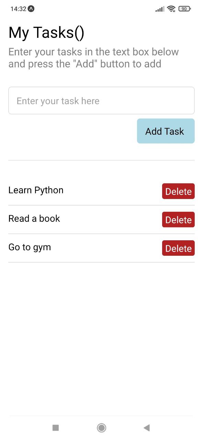Select the "Learn Python" task label
203x440 pixels.
36,190
